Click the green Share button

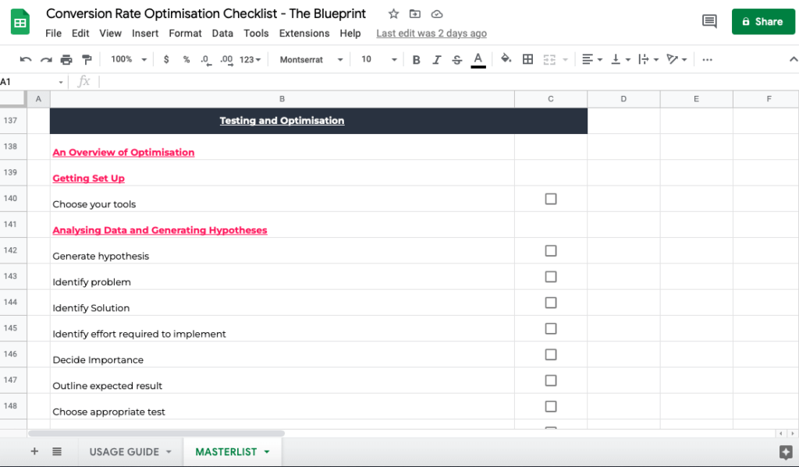(763, 21)
